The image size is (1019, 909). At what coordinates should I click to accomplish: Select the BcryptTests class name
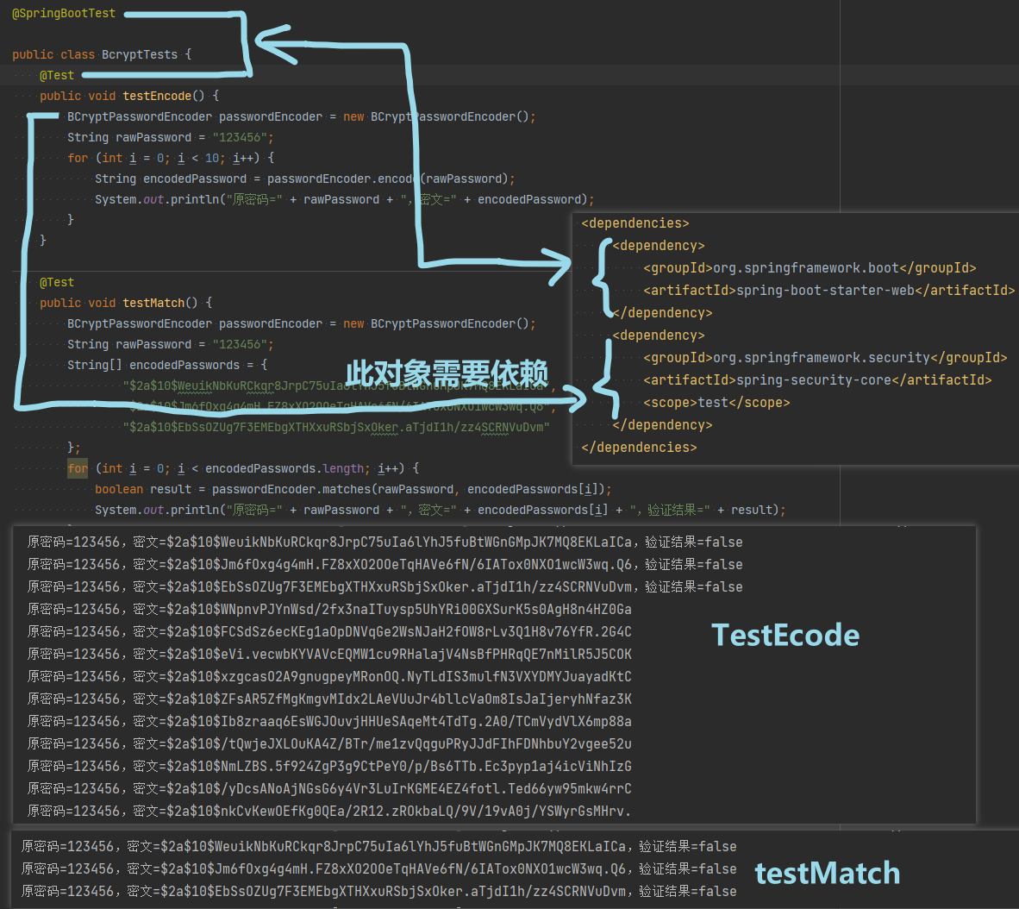click(139, 54)
